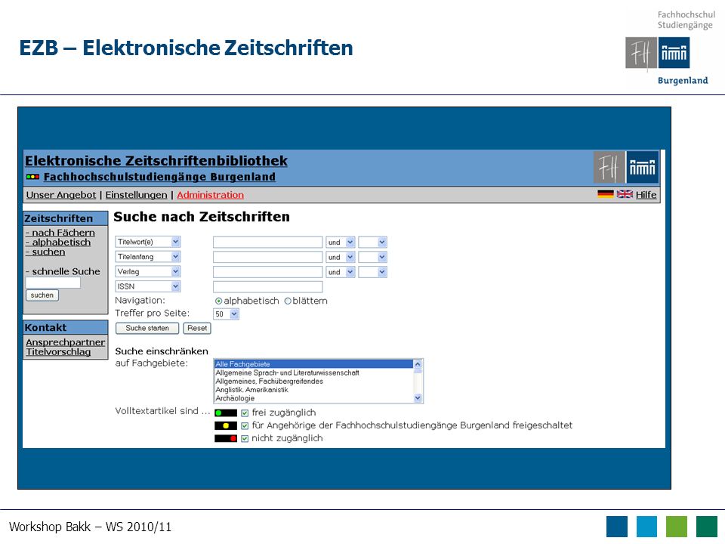Open the 'Titelanfang' search field dropdown

point(148,257)
